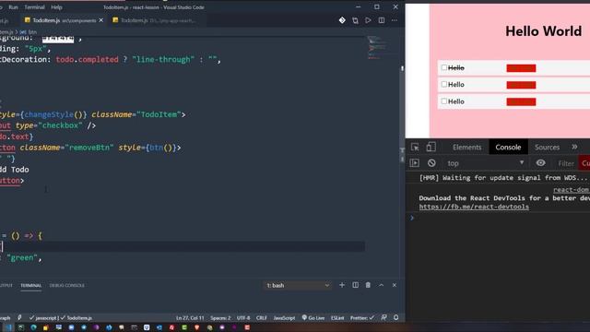Click the Edge browser taskbar icon
The image size is (590, 332).
point(33,327)
